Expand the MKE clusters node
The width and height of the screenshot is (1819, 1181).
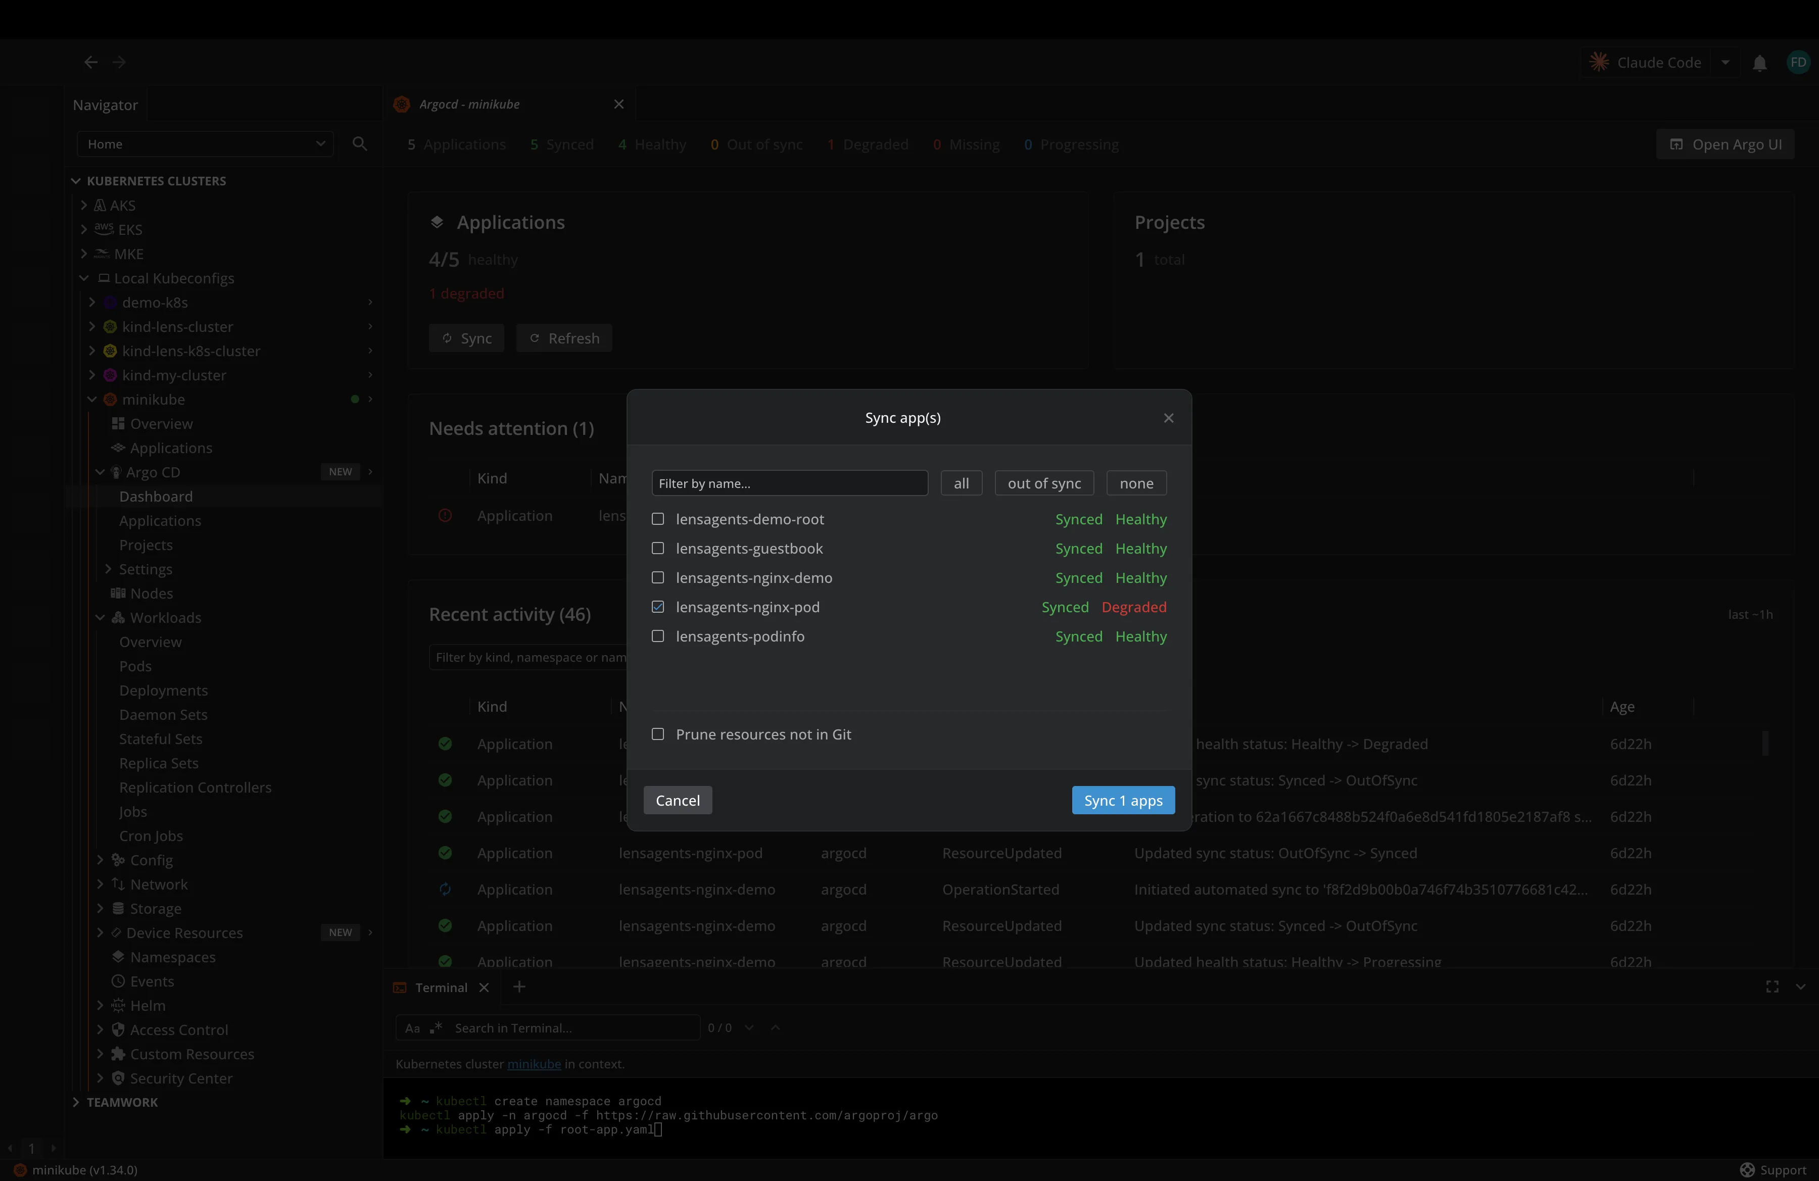pos(84,254)
